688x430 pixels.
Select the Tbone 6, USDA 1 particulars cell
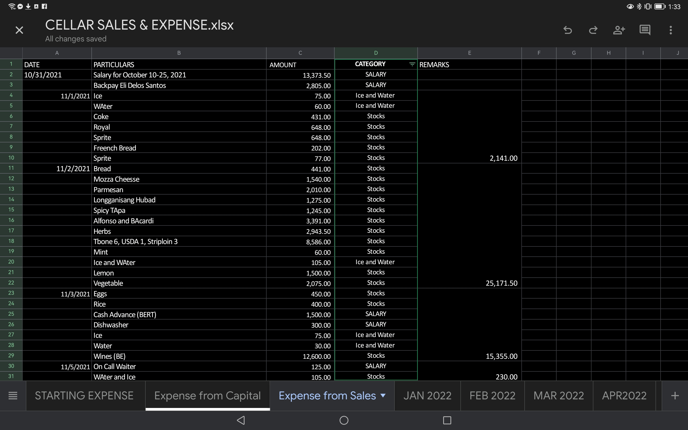tap(178, 241)
